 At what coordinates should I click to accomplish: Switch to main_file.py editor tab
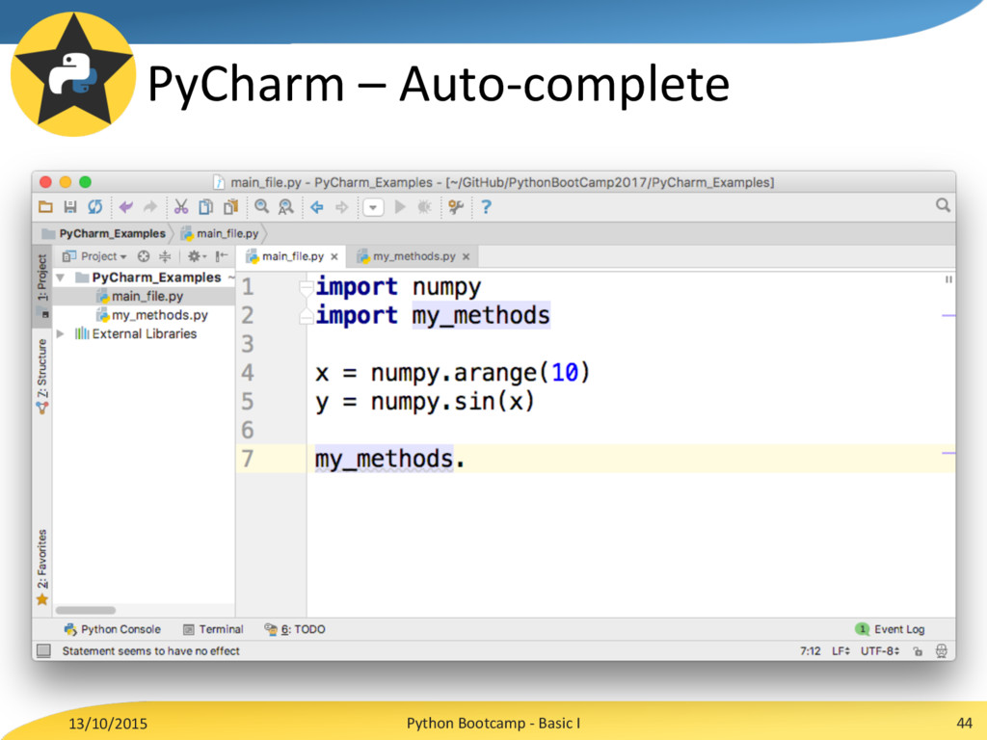(293, 256)
